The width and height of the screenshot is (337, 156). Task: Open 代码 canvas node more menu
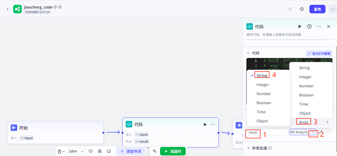pyautogui.click(x=213, y=124)
